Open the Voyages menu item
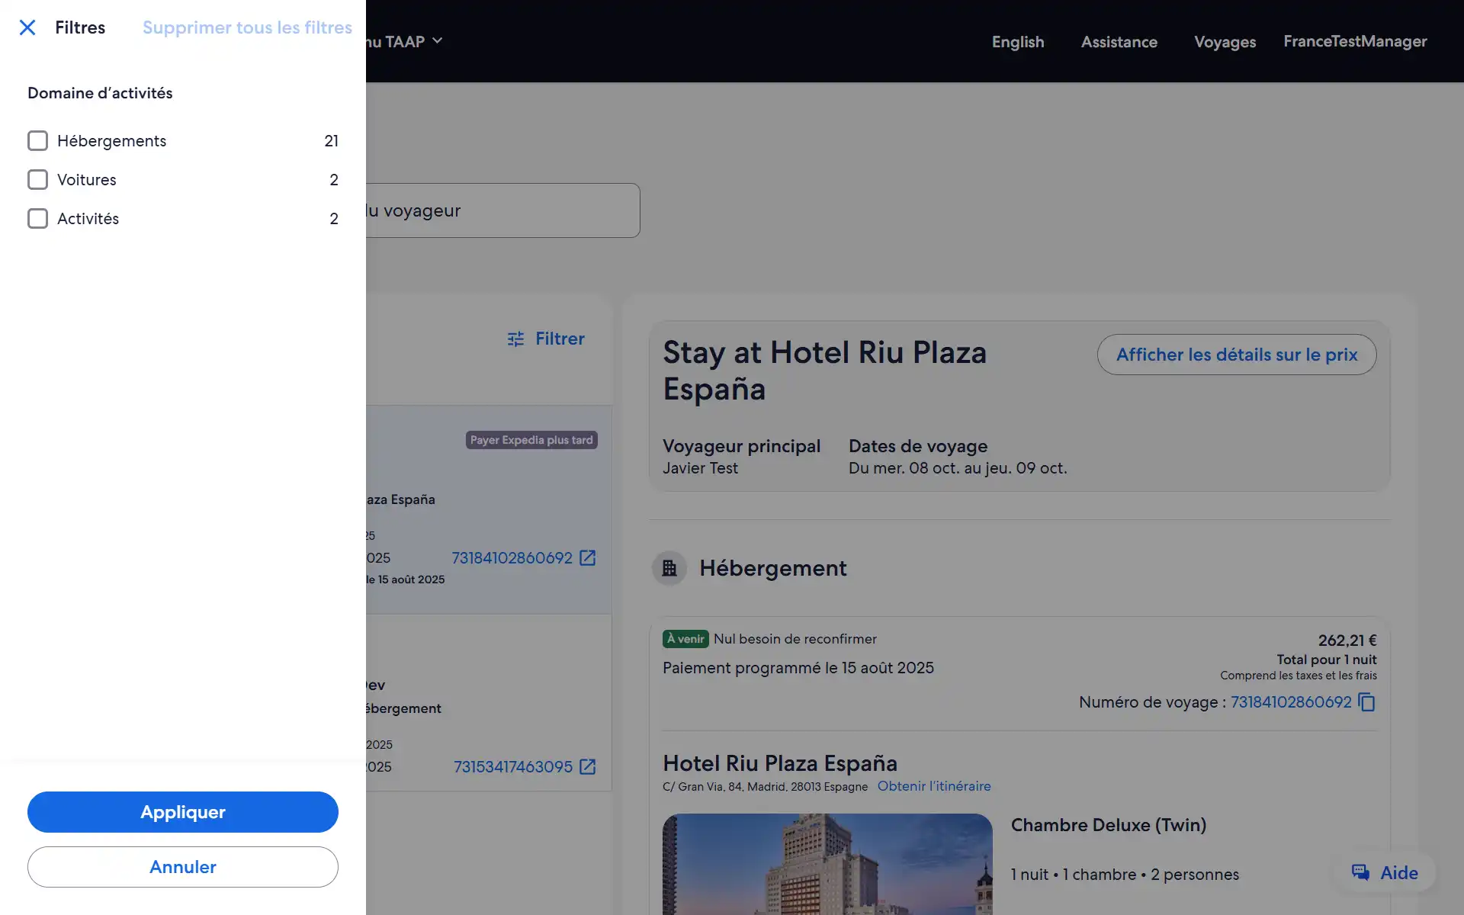The height and width of the screenshot is (915, 1464). click(1225, 42)
